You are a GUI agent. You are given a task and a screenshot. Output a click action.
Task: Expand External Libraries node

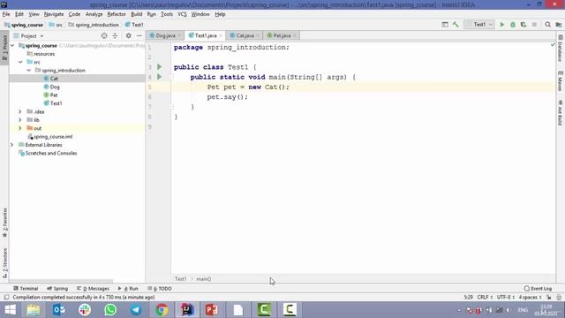click(11, 145)
